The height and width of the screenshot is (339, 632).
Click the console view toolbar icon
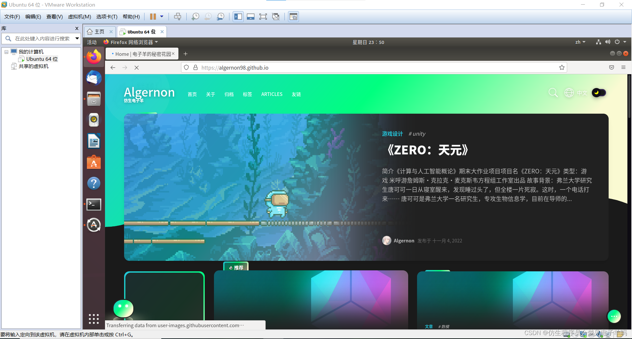click(293, 16)
